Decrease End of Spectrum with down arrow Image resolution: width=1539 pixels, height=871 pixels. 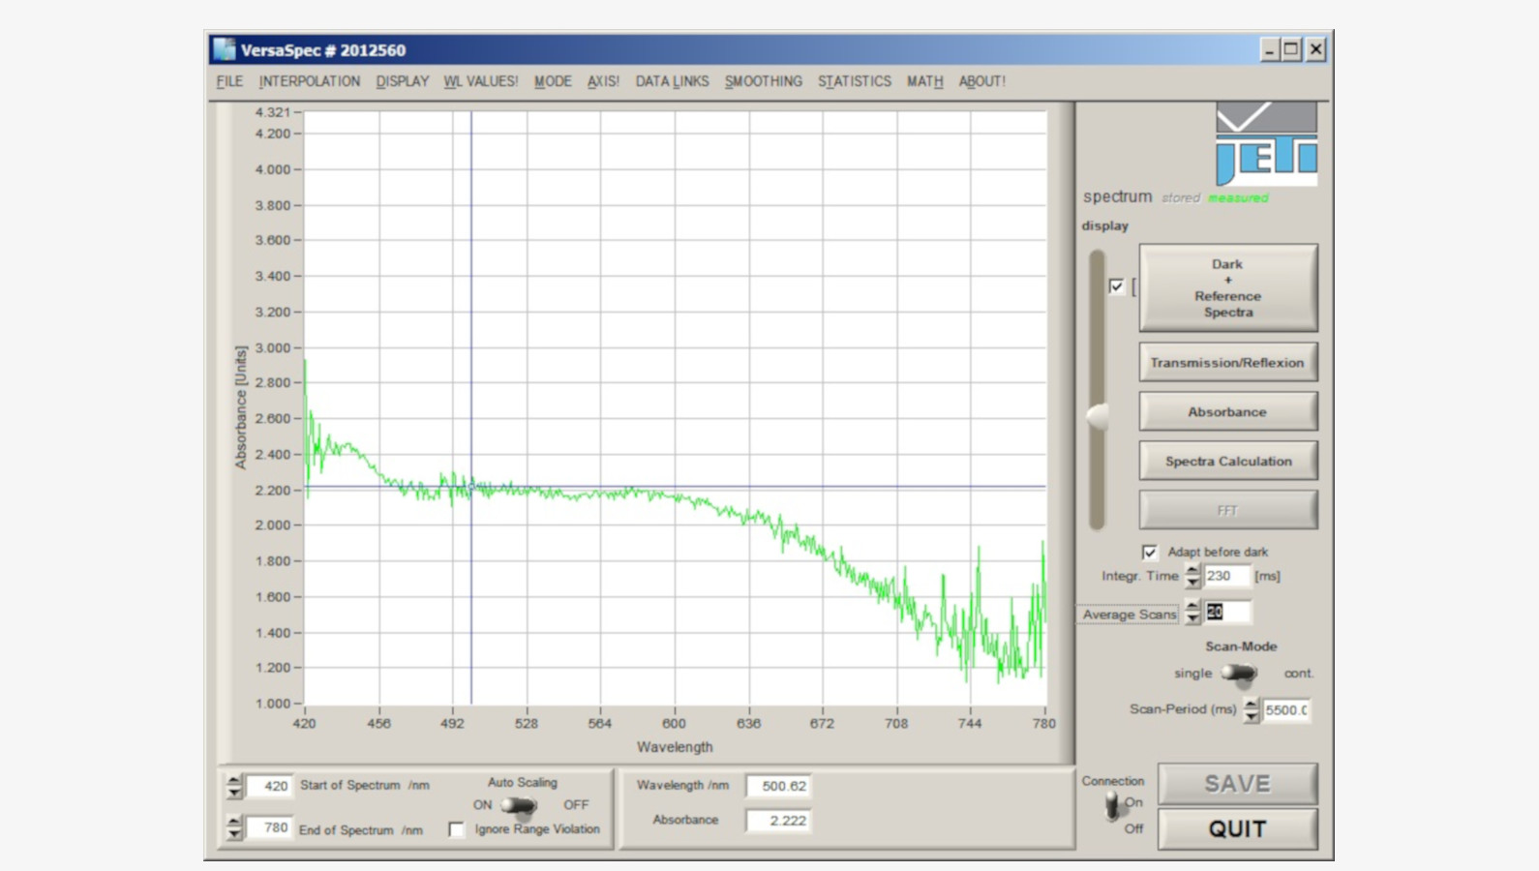234,834
